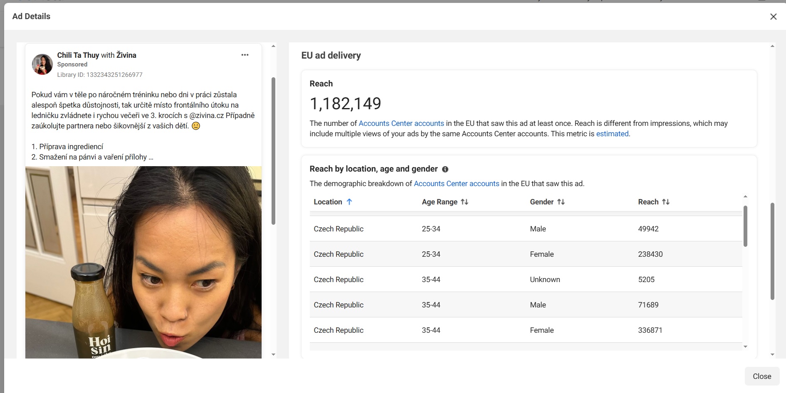The image size is (786, 393).
Task: Click the reach table vertical scrollbar thumb
Action: click(x=745, y=226)
